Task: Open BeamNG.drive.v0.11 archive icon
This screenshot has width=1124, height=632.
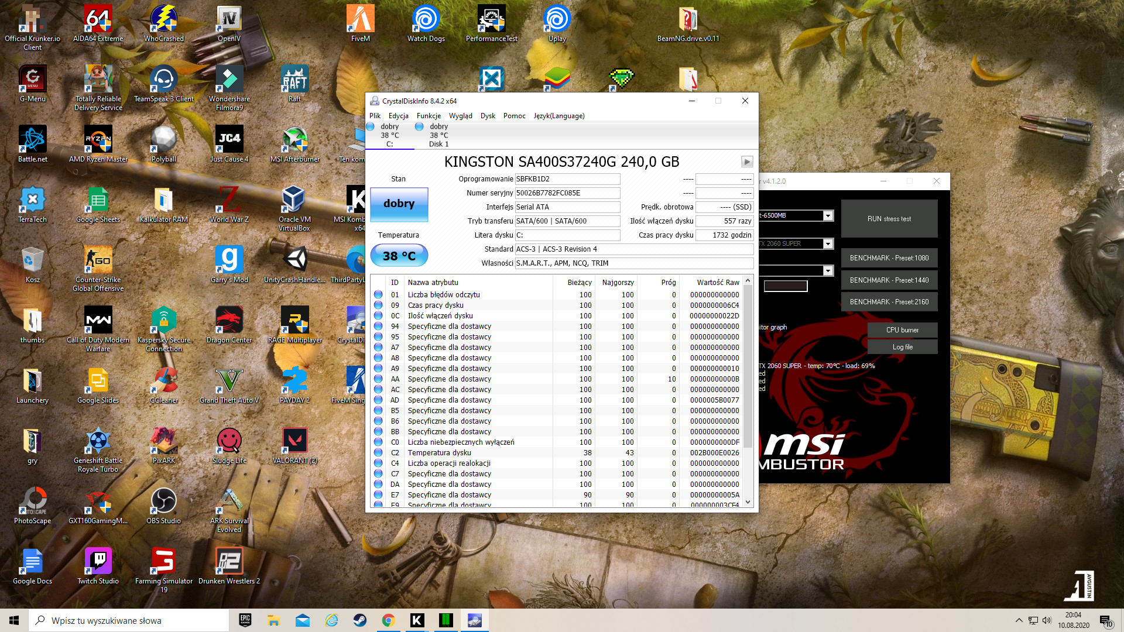Action: click(x=688, y=23)
